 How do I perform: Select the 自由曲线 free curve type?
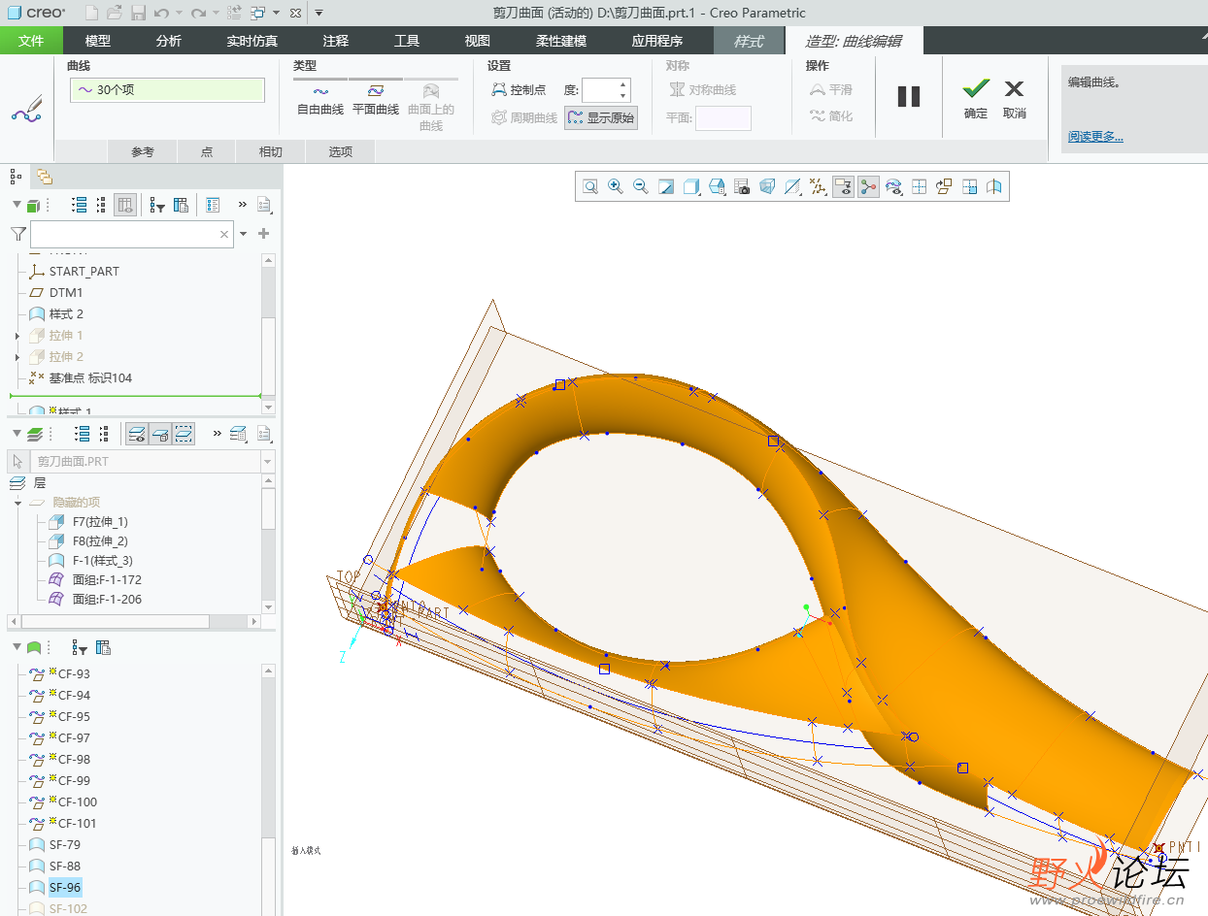[x=320, y=101]
